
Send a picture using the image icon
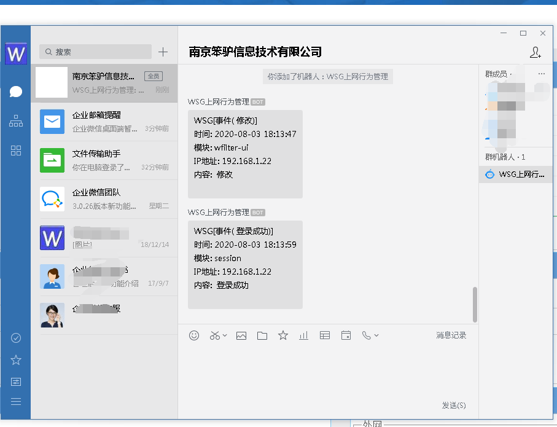pyautogui.click(x=241, y=335)
